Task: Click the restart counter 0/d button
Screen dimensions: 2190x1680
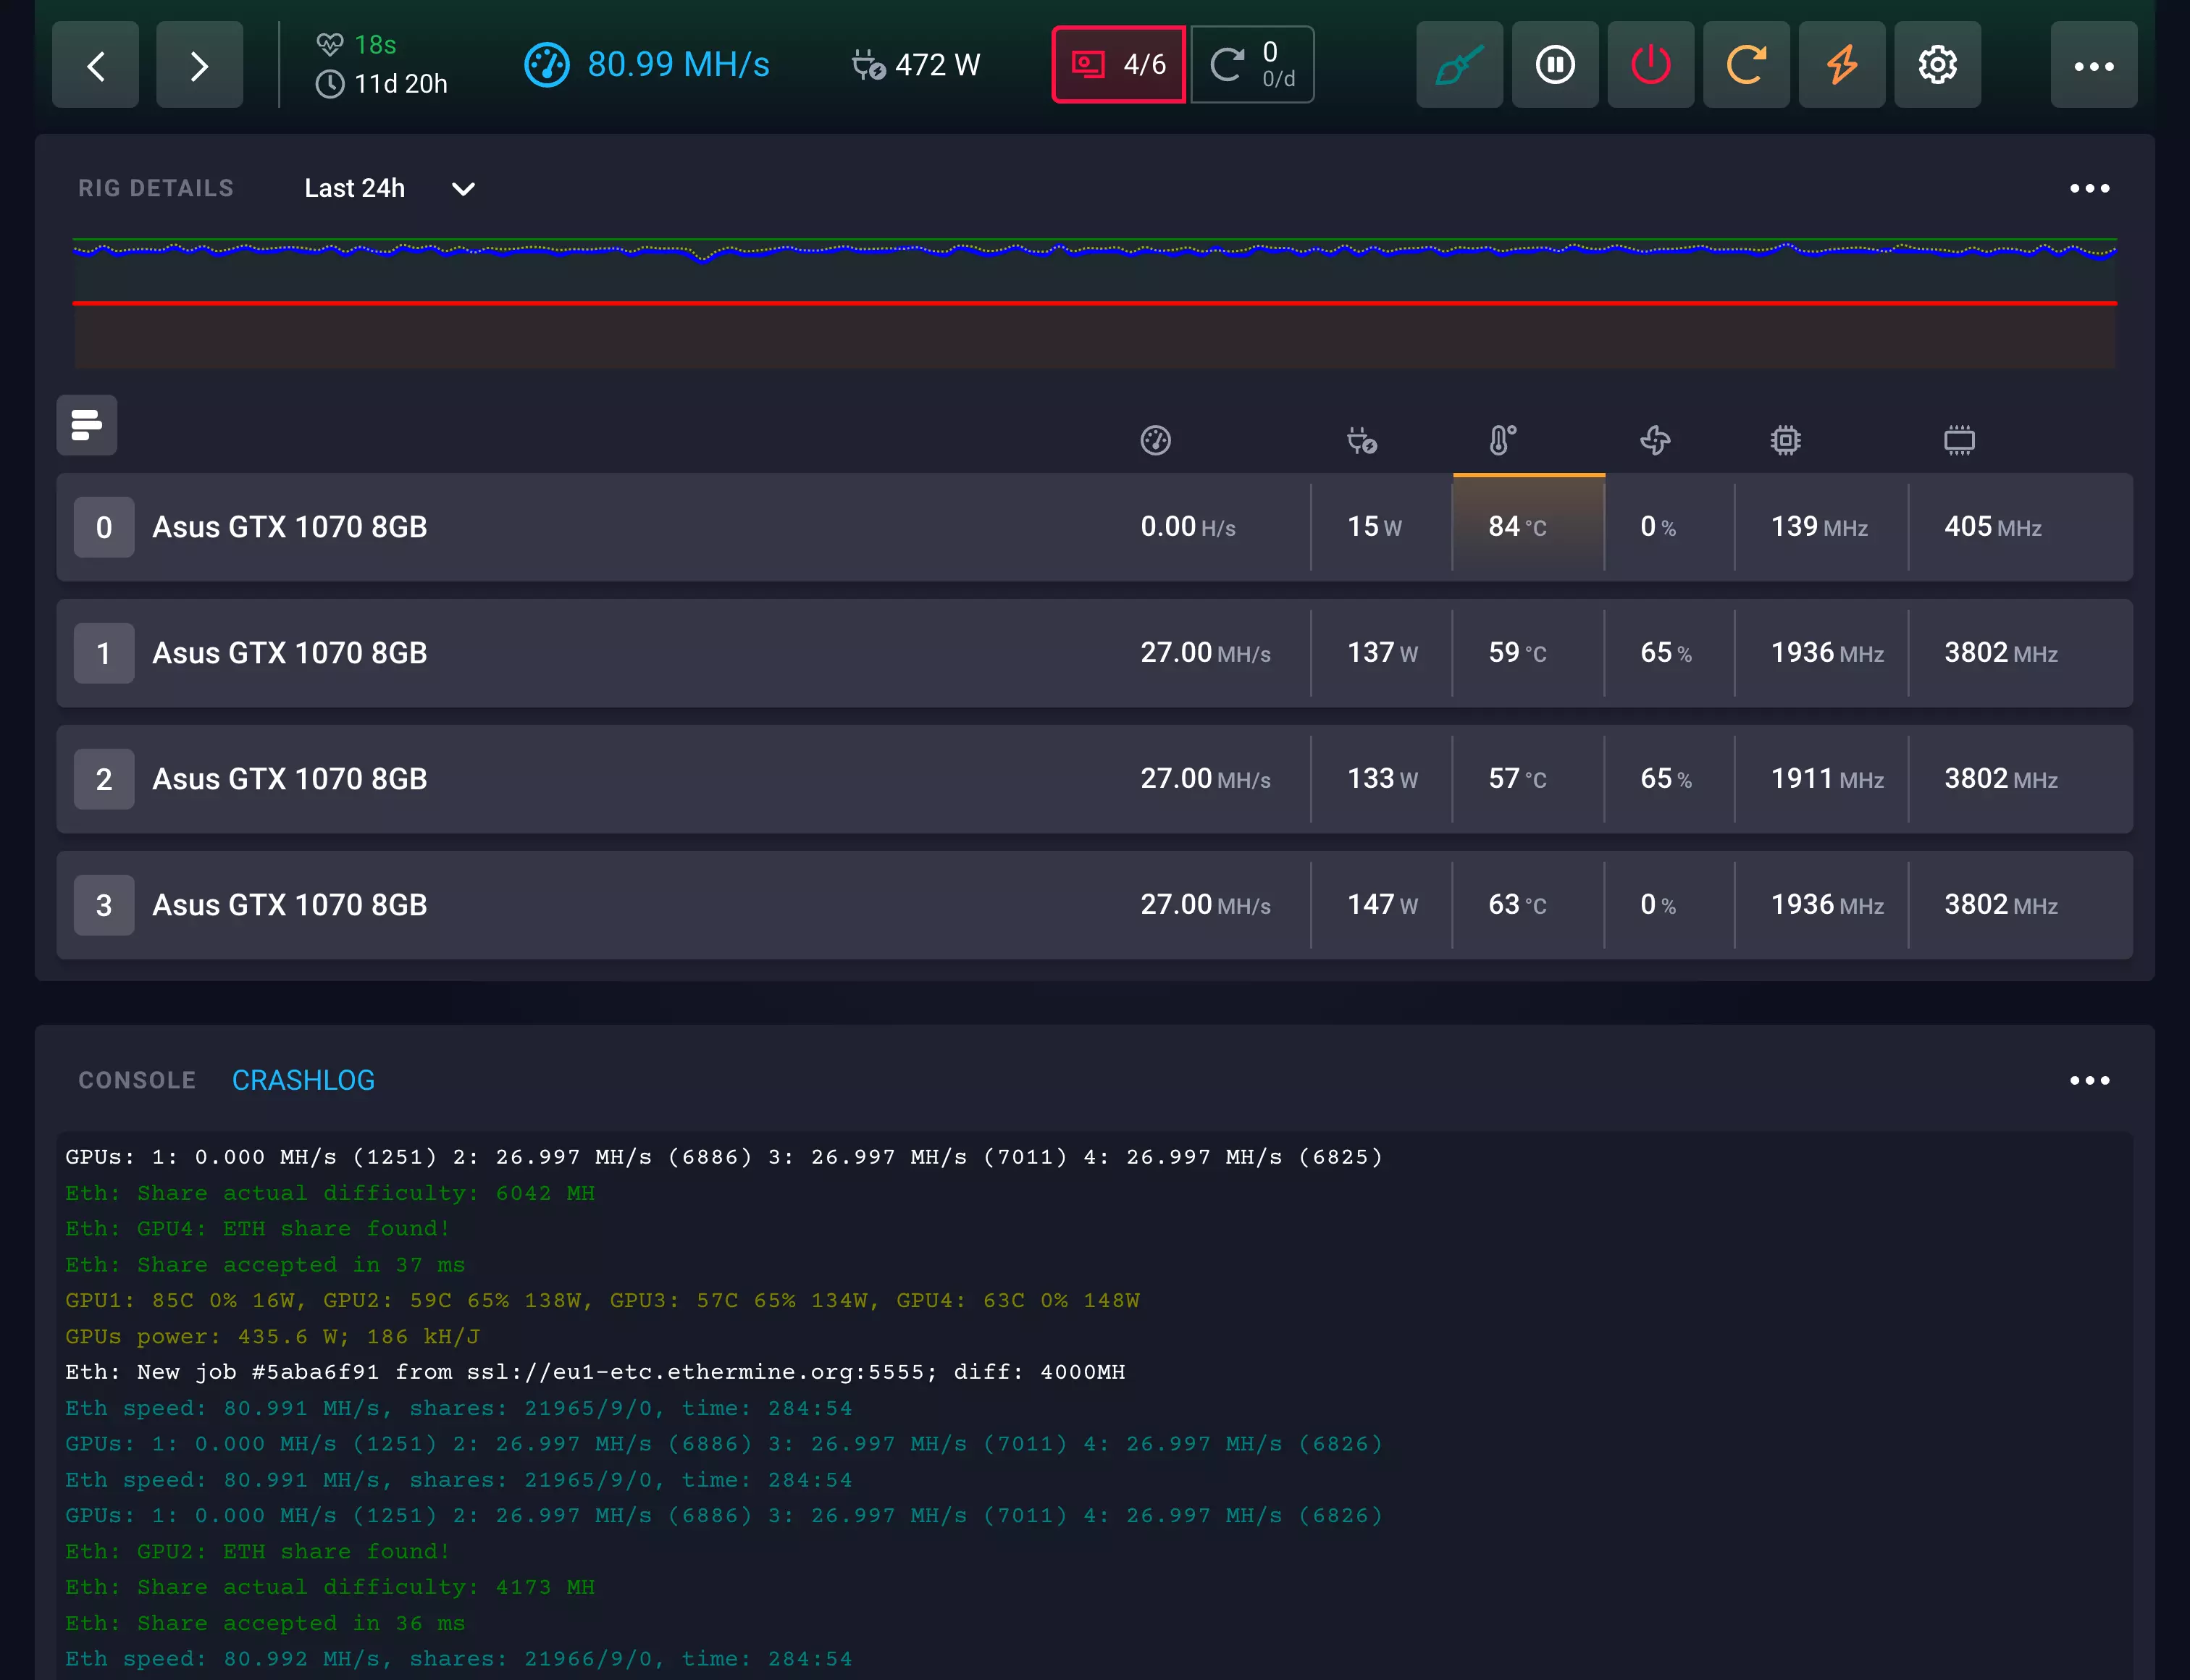Action: [x=1252, y=65]
